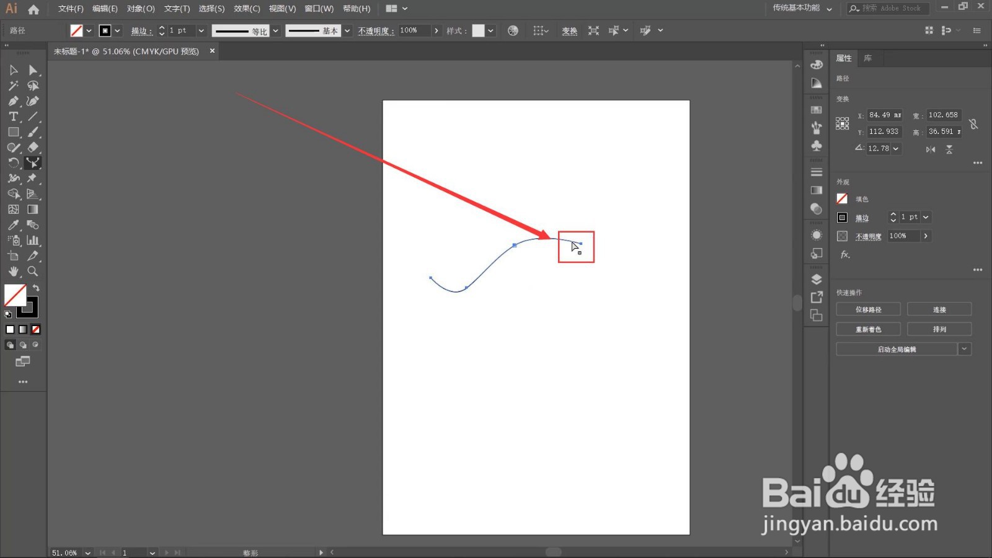
Task: Select the Eyedropper tool
Action: 14,225
